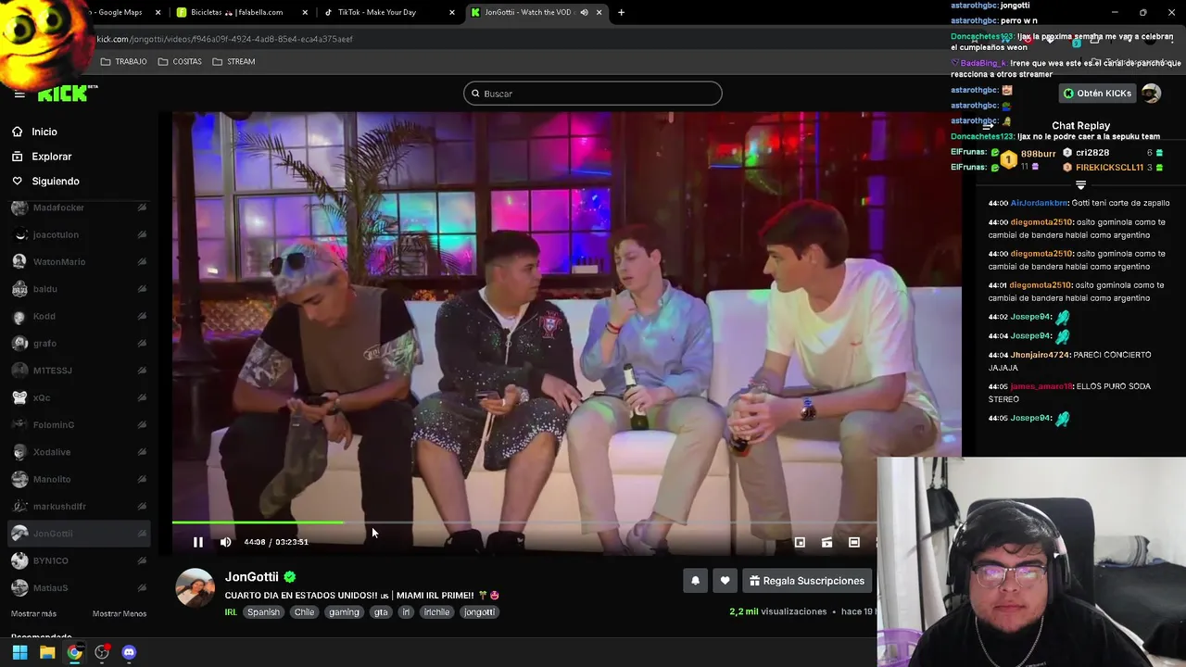
Task: Open the COSITAS bookmarks folder
Action: coord(180,61)
